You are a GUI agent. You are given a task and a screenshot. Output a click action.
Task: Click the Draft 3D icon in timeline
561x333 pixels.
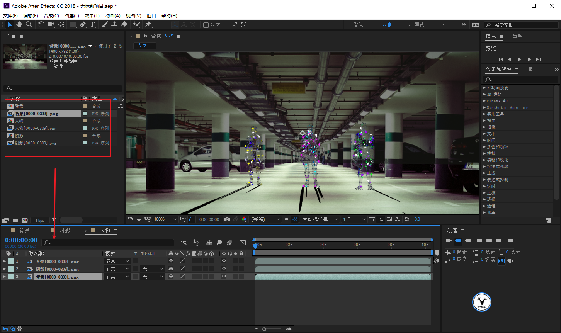tap(196, 243)
